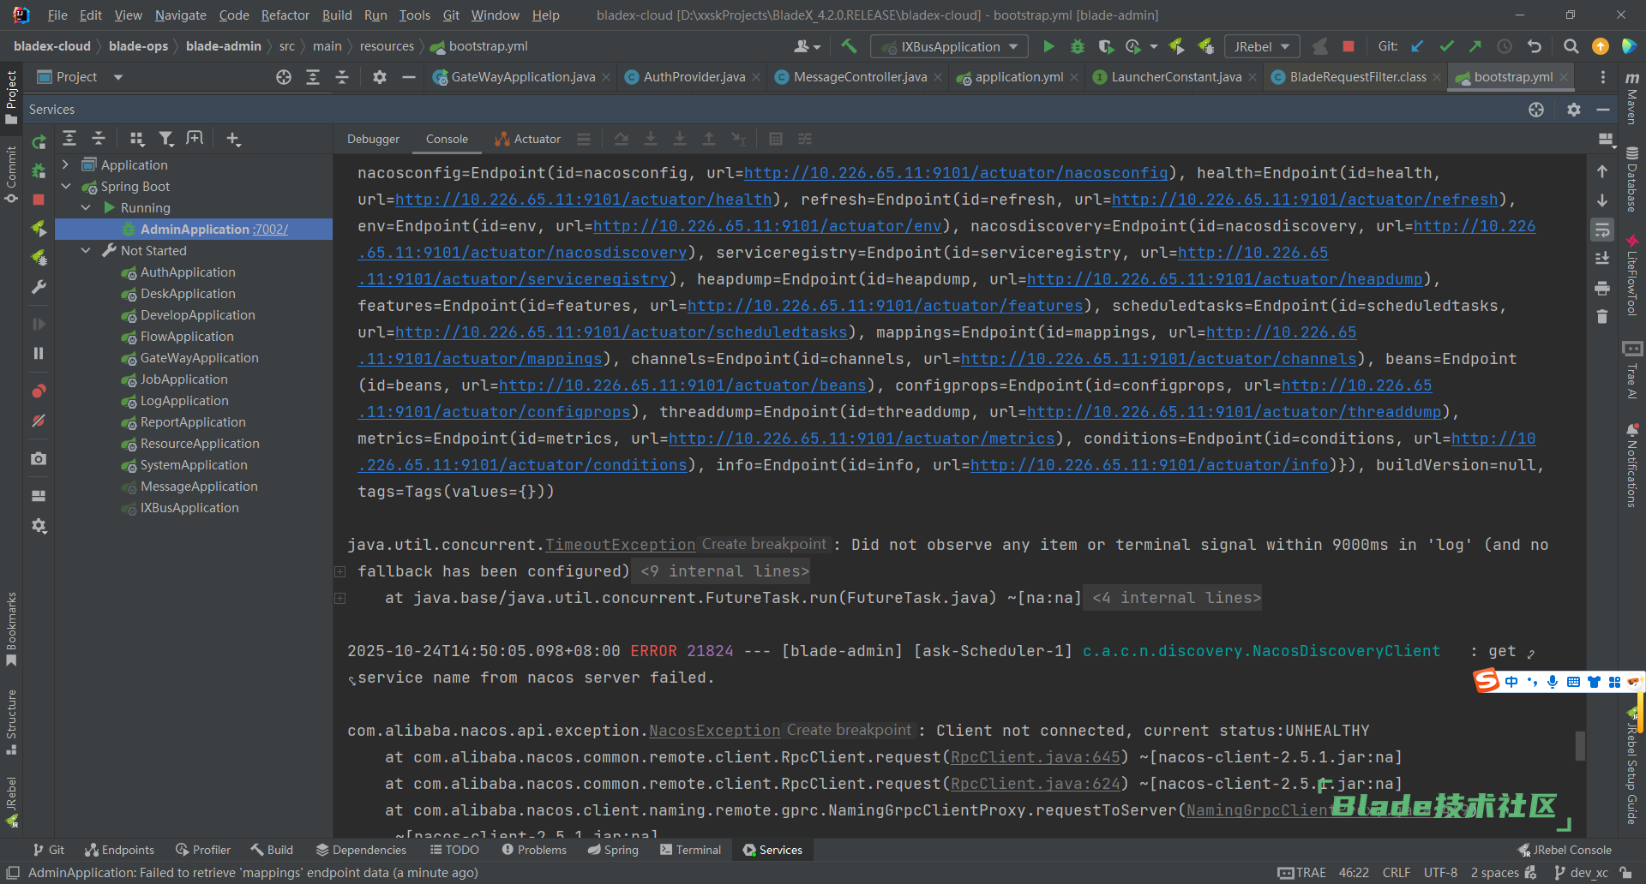The width and height of the screenshot is (1646, 884).
Task: Open the actuator/health endpoint link
Action: coord(584,200)
